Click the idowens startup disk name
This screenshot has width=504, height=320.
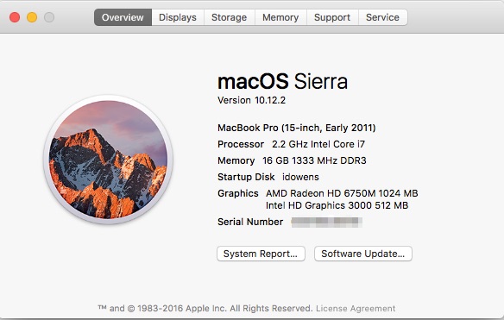point(300,177)
